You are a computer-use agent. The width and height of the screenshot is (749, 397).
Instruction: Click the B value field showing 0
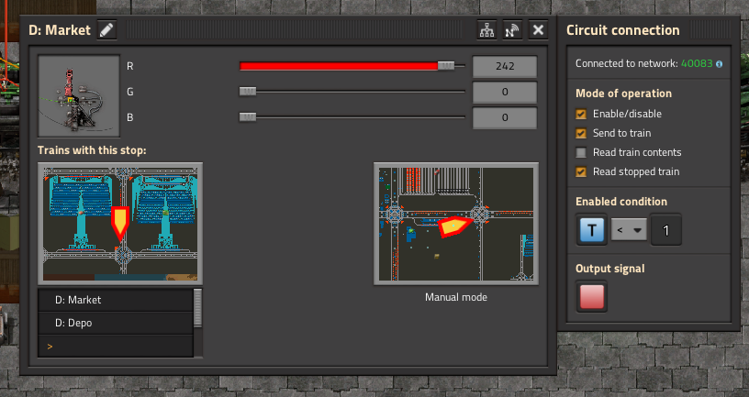click(x=505, y=118)
